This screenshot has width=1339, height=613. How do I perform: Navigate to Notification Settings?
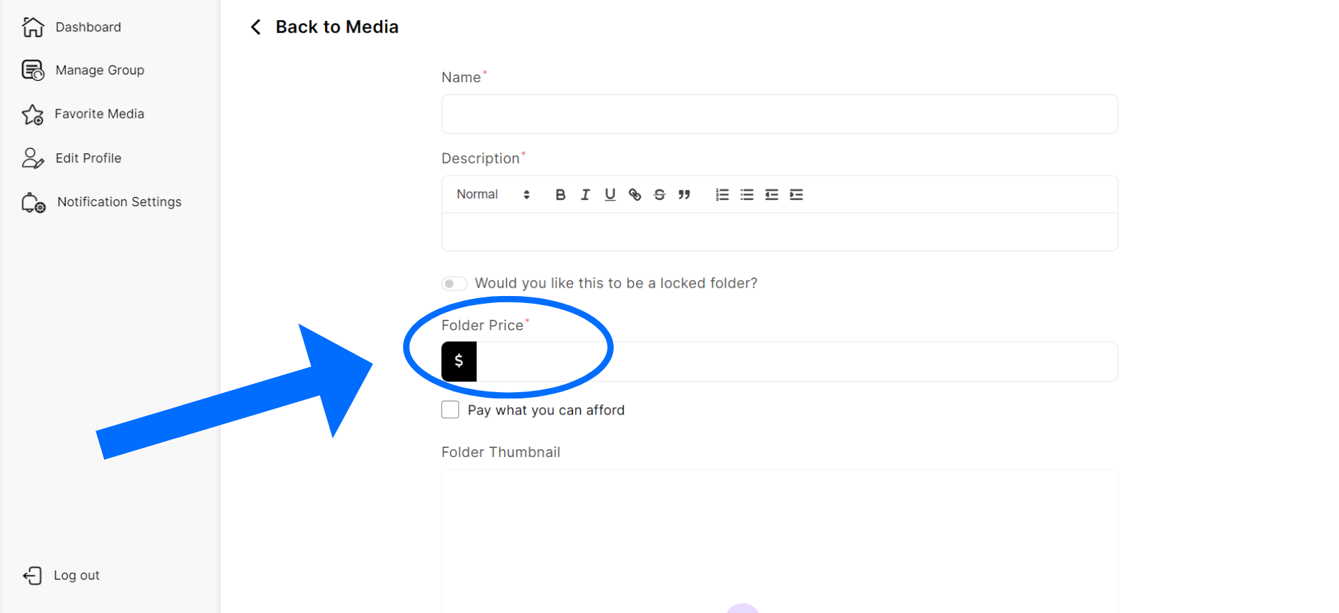(x=119, y=202)
